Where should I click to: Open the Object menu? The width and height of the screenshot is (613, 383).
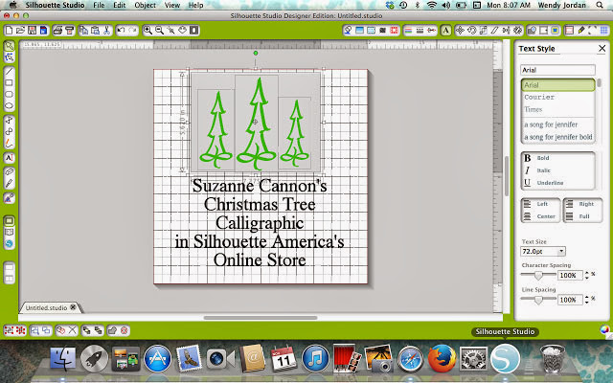(145, 5)
